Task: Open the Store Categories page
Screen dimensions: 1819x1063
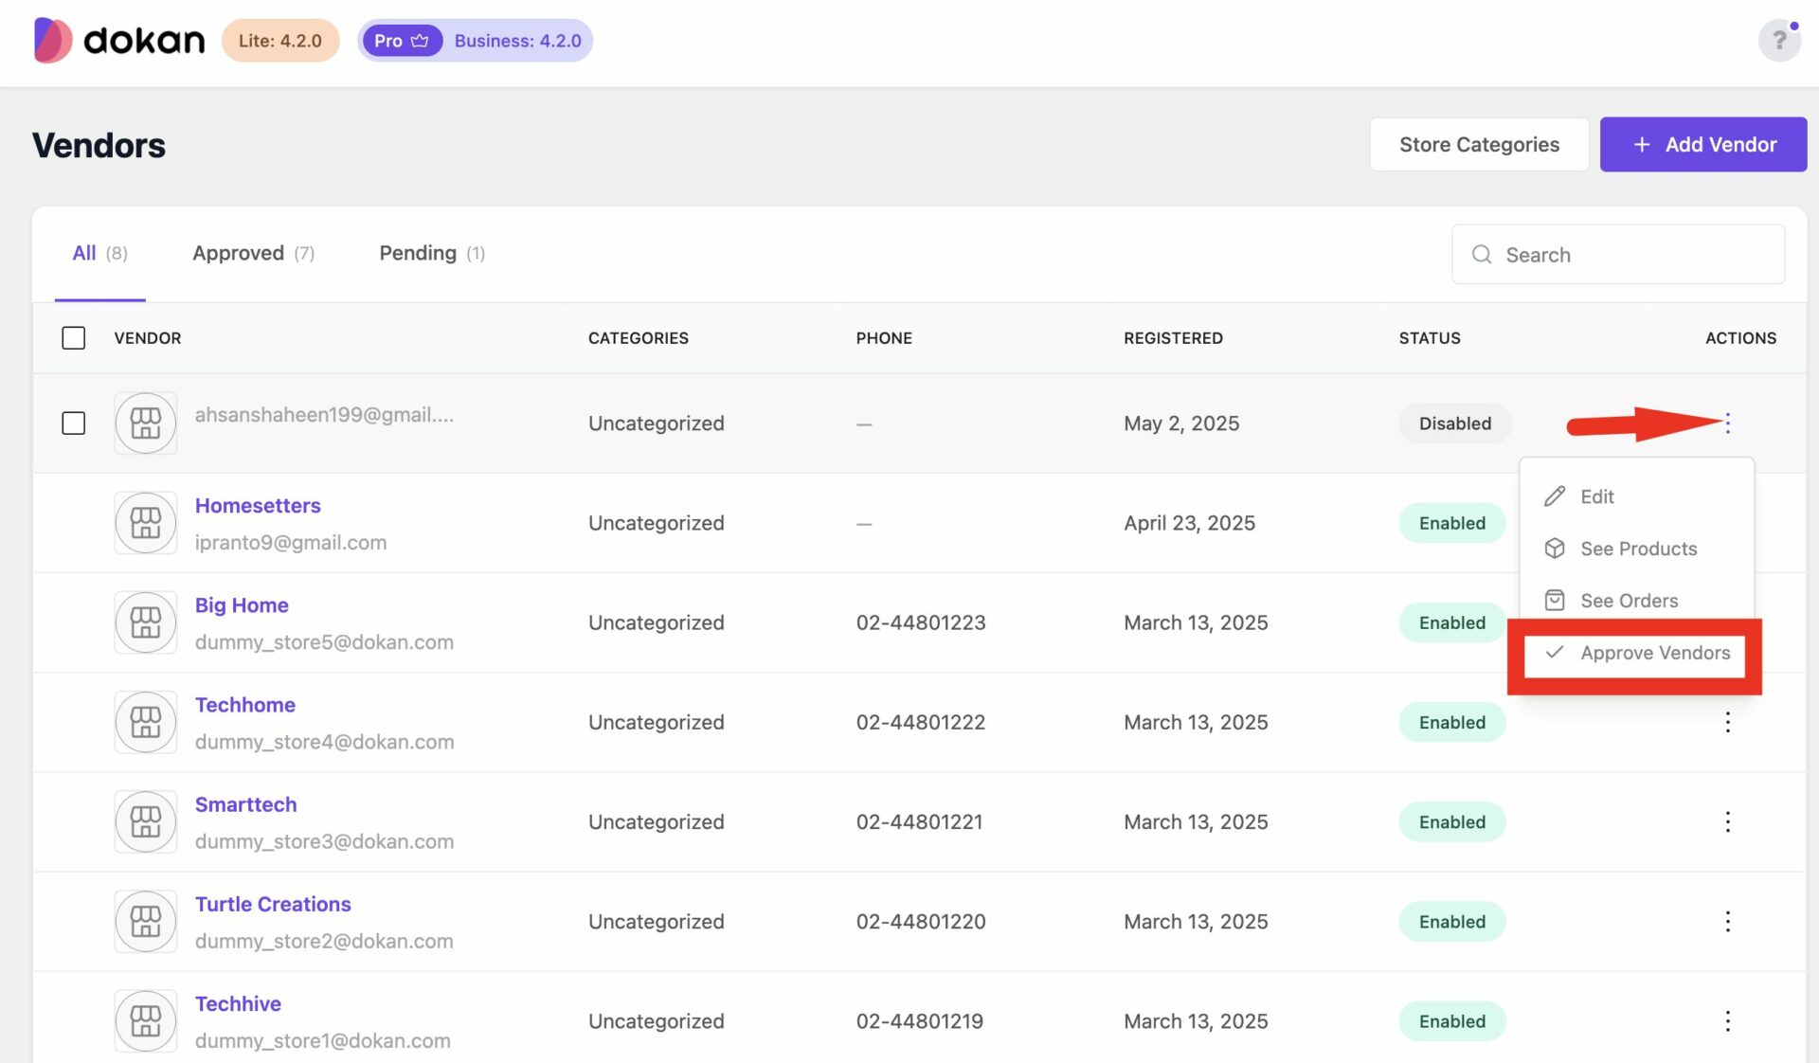Action: point(1479,144)
